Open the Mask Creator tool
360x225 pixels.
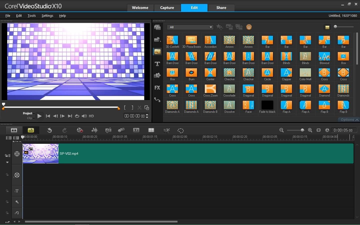click(x=180, y=130)
